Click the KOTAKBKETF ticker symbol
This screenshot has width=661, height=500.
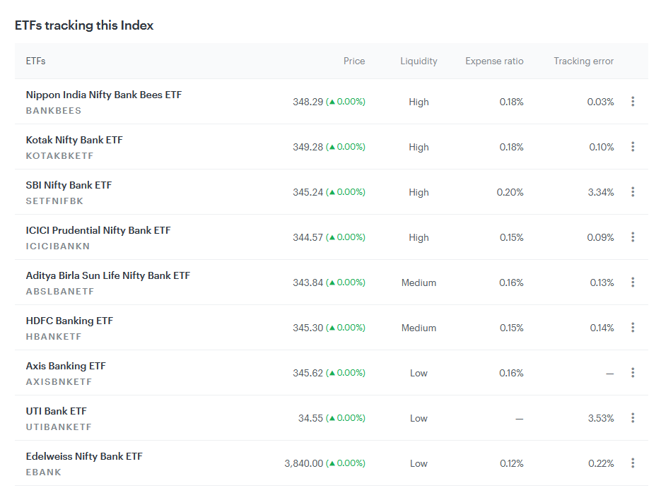(59, 156)
